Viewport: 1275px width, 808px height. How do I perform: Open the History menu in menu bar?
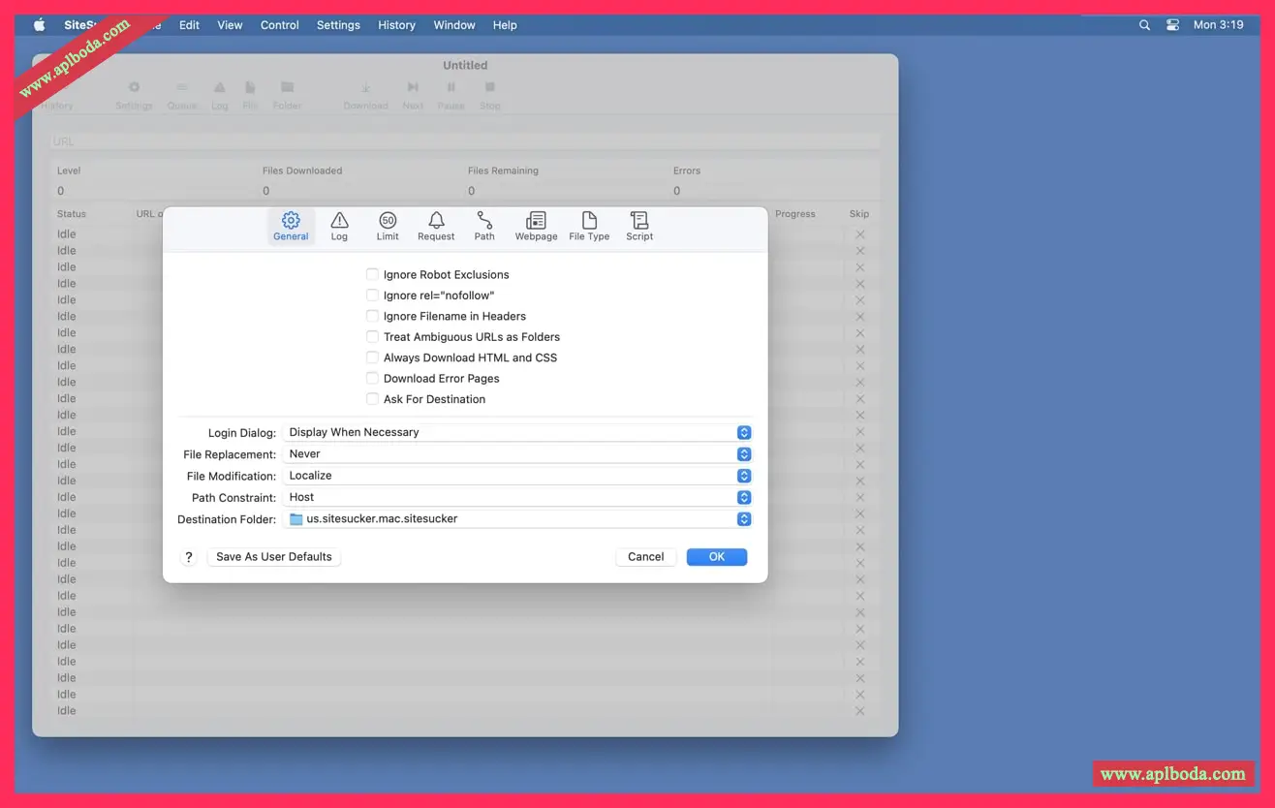[396, 25]
